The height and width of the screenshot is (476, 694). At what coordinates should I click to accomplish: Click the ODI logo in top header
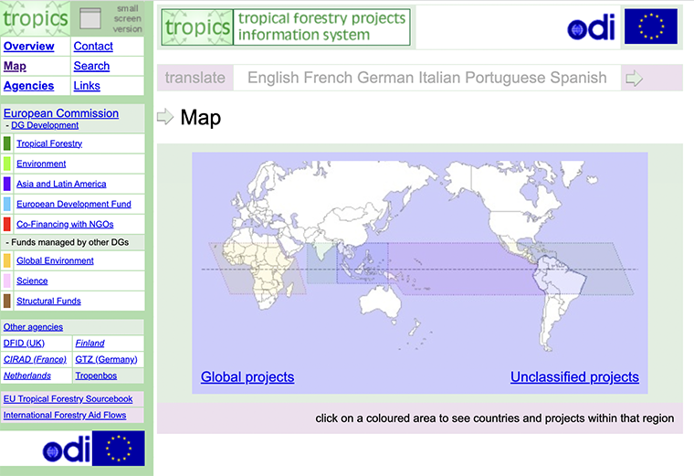pos(591,27)
